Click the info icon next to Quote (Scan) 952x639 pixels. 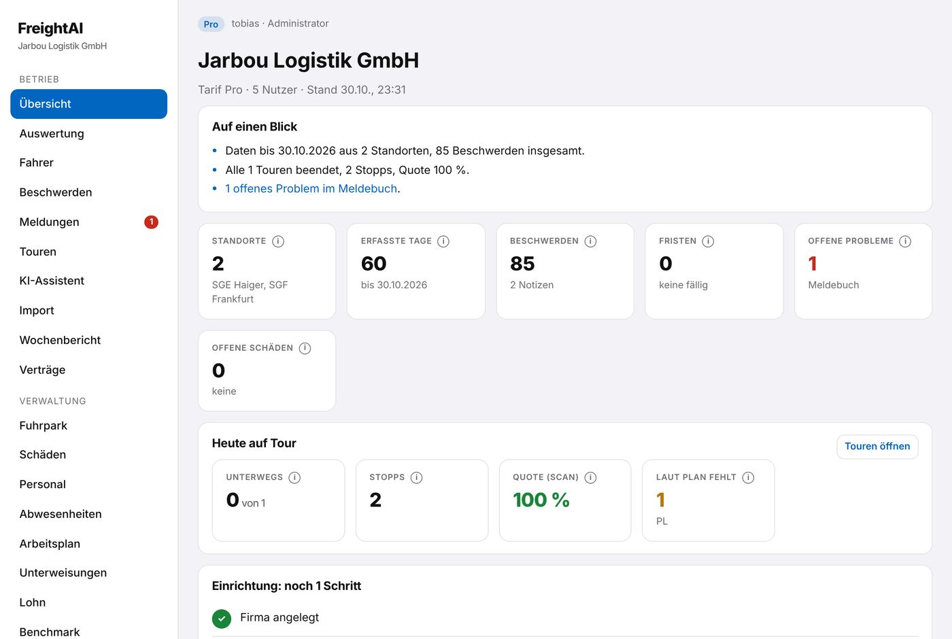tap(590, 477)
